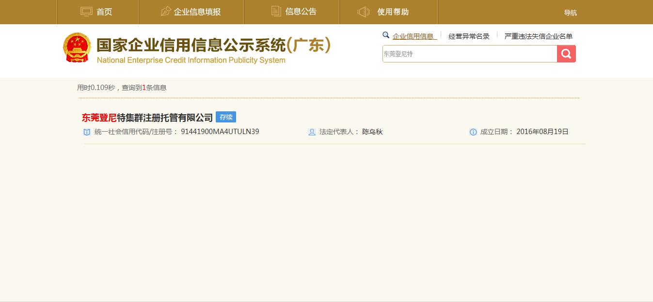Focus the search box containing 东莞登尼特
The height and width of the screenshot is (302, 653).
click(x=470, y=54)
